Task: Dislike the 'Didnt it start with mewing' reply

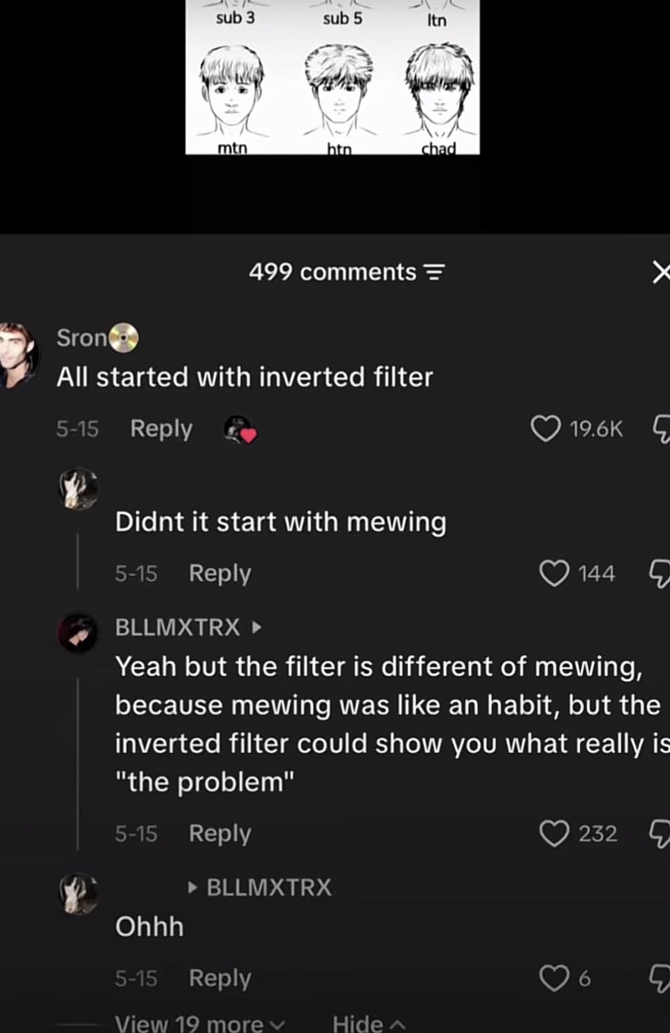Action: tap(660, 574)
